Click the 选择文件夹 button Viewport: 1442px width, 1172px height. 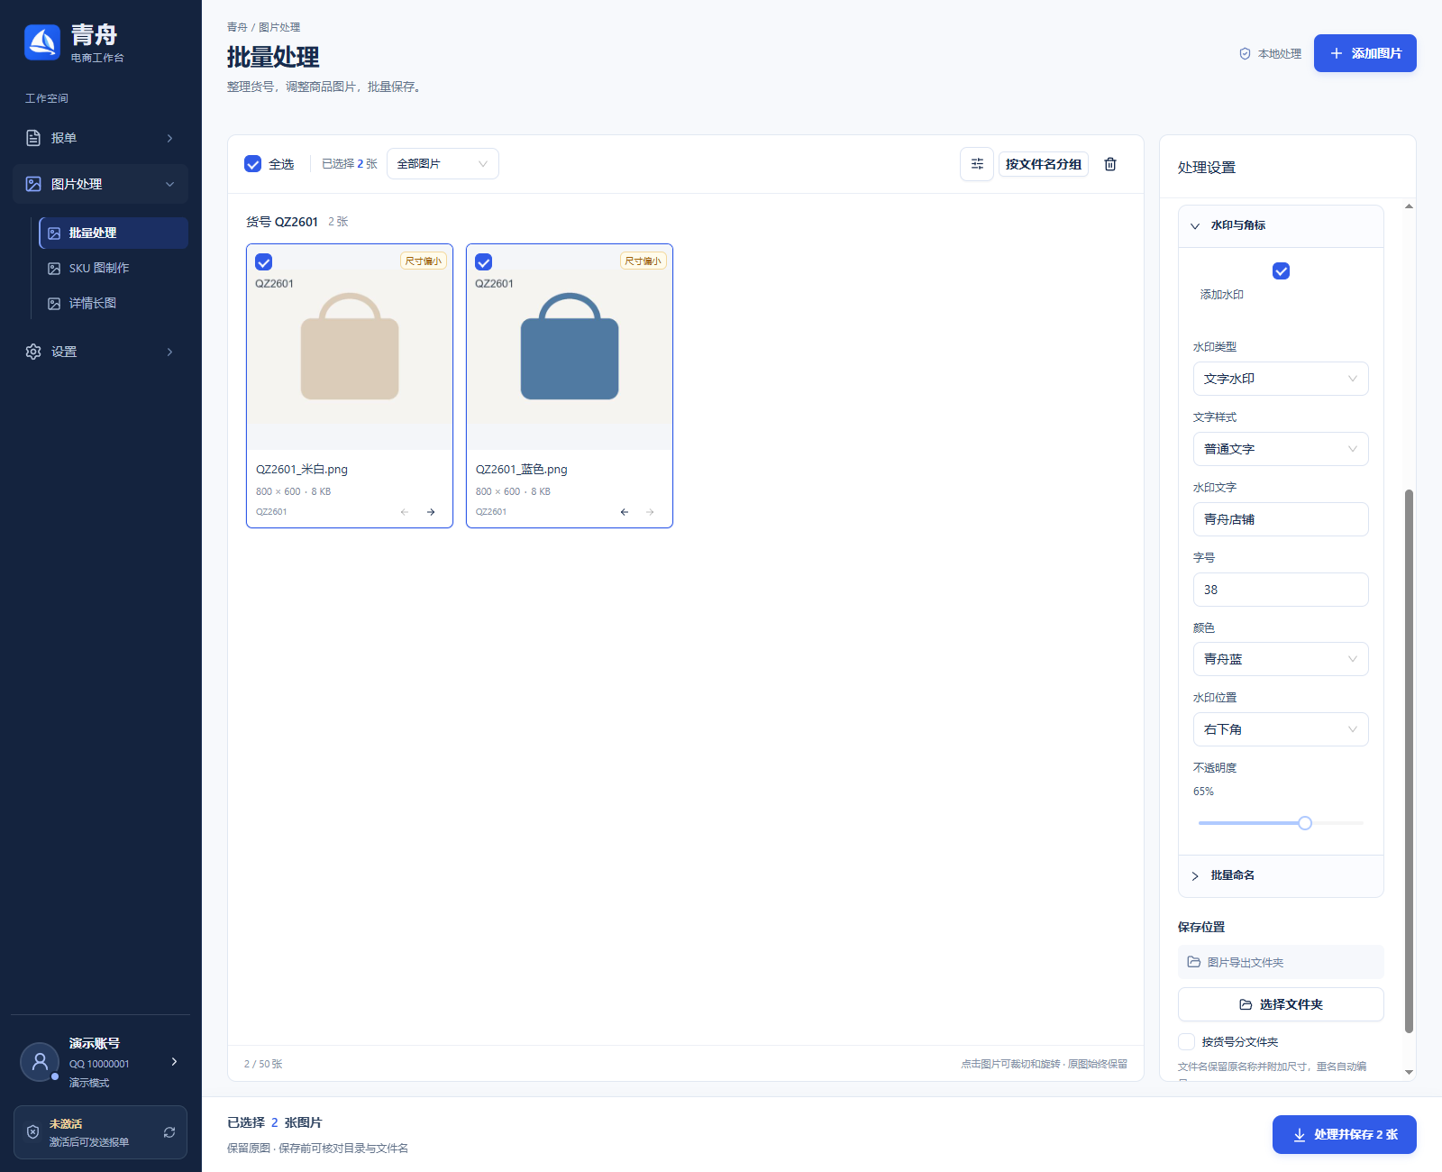[1281, 1004]
